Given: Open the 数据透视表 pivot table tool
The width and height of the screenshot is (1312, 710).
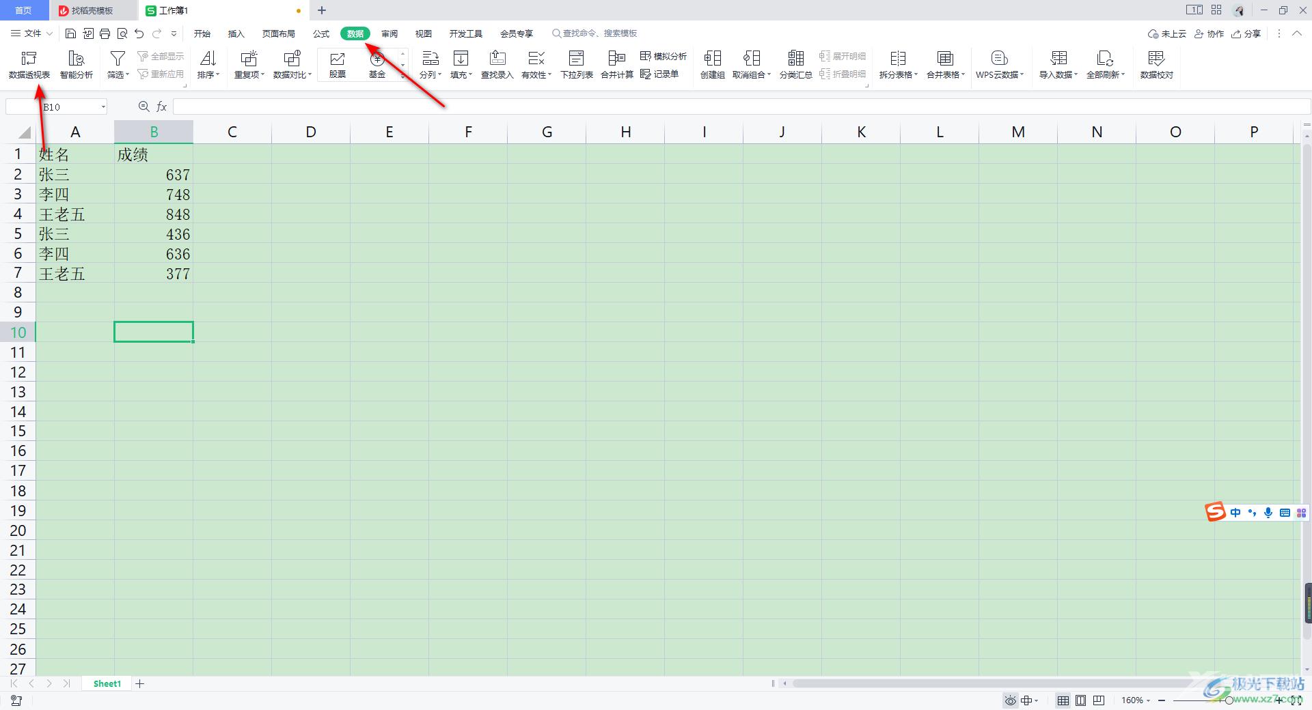Looking at the screenshot, I should coord(29,65).
